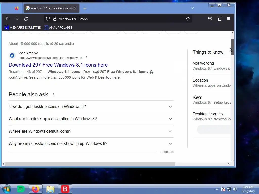The height and width of the screenshot is (194, 259).
Task: Expand Where are Windows default icons question
Action: pyautogui.click(x=91, y=131)
